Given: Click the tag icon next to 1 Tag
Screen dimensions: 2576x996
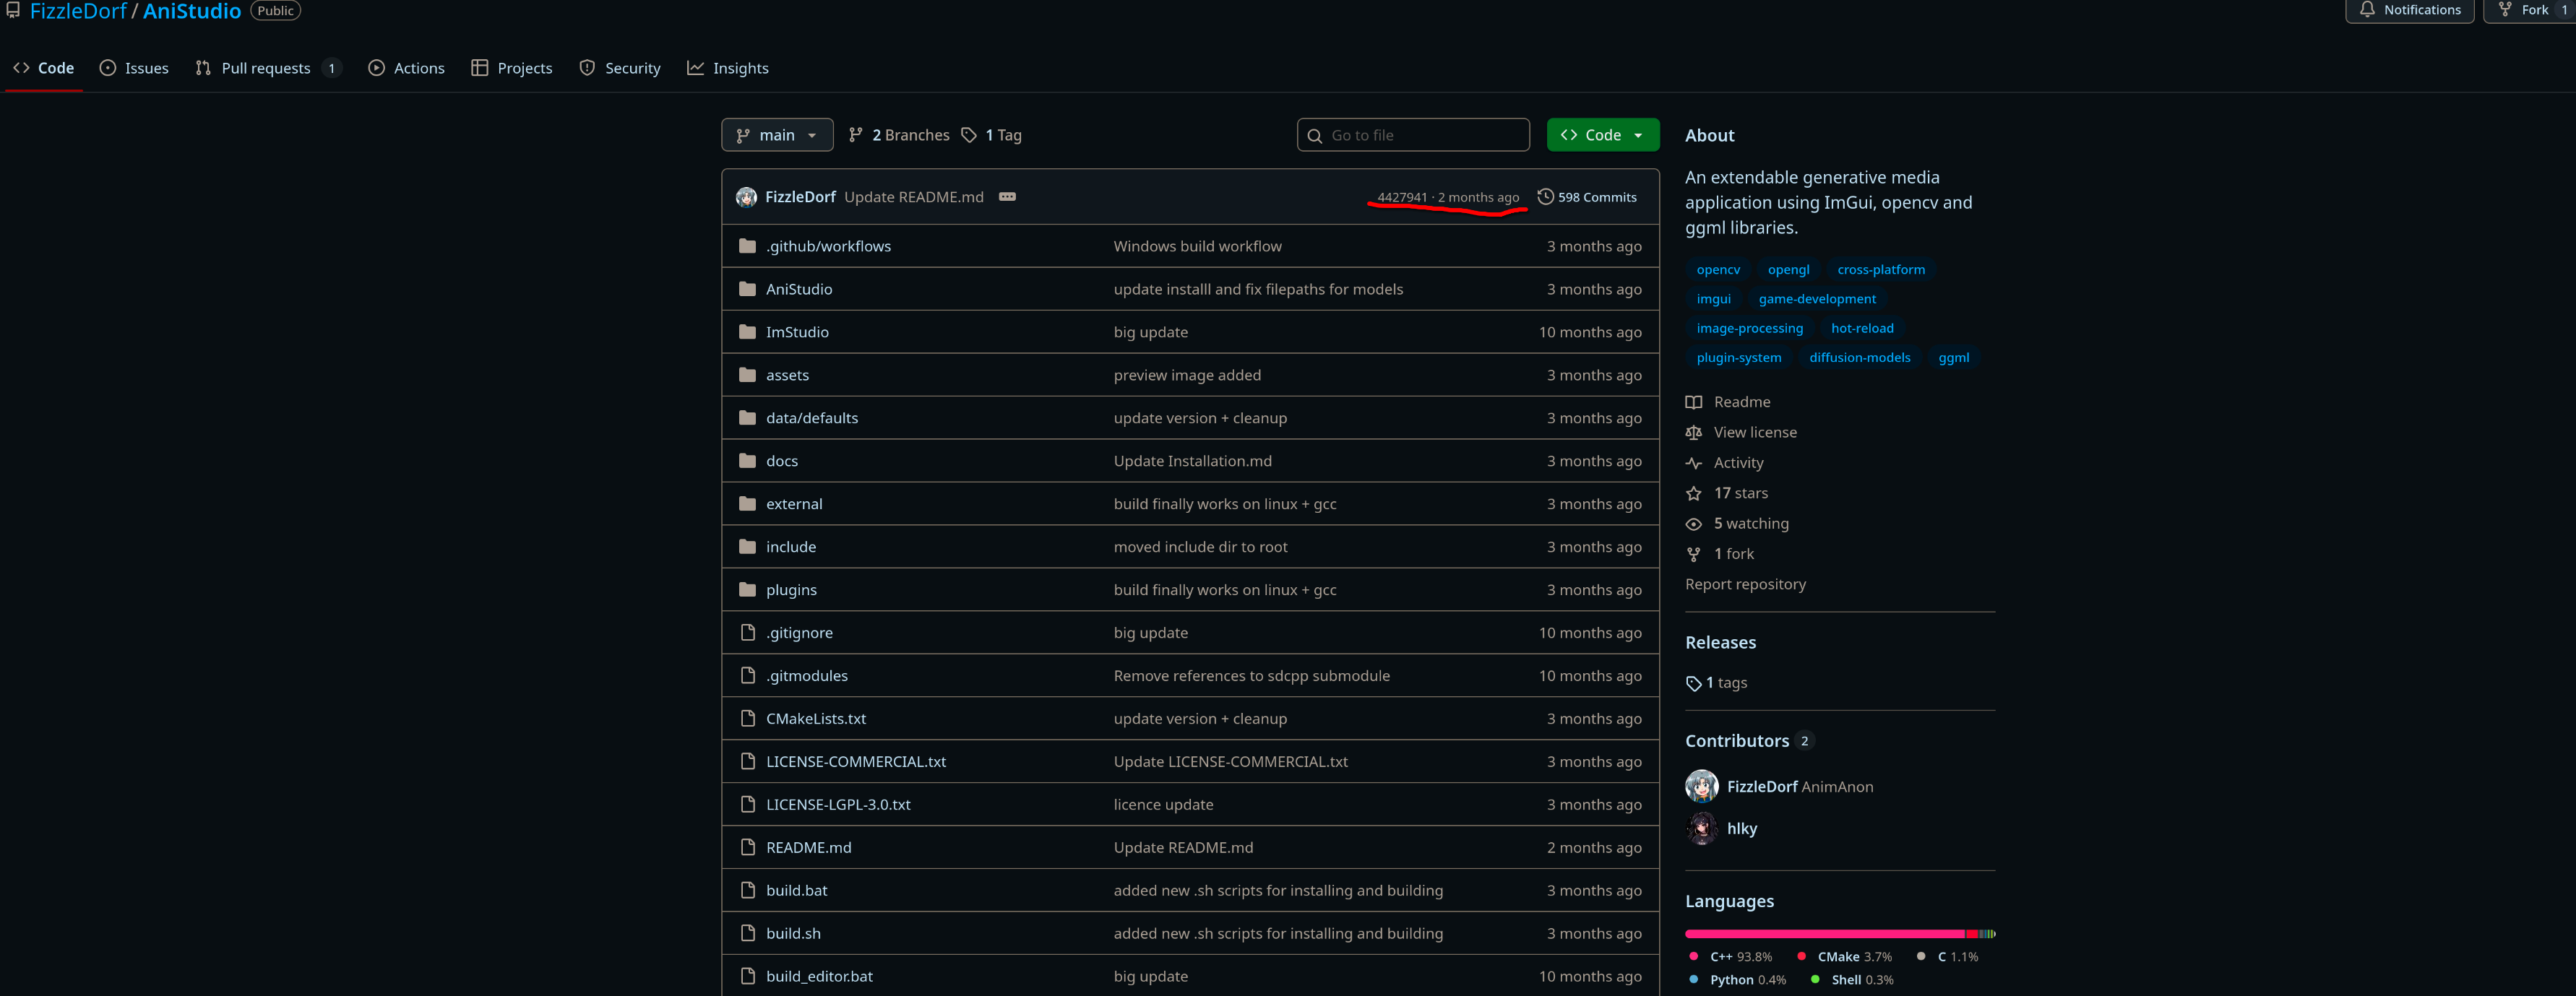Looking at the screenshot, I should (968, 135).
